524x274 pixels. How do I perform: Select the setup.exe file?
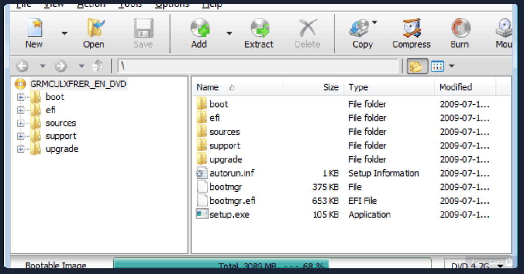coord(230,215)
